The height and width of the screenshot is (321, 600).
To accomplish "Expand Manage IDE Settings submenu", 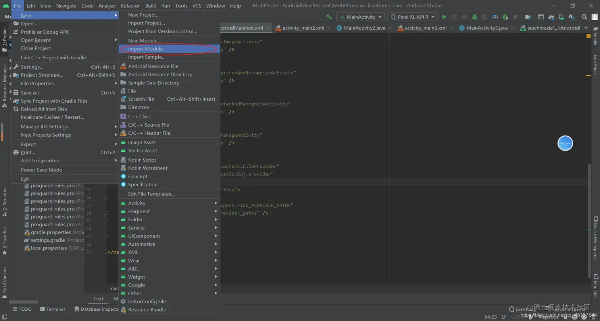I will [65, 127].
